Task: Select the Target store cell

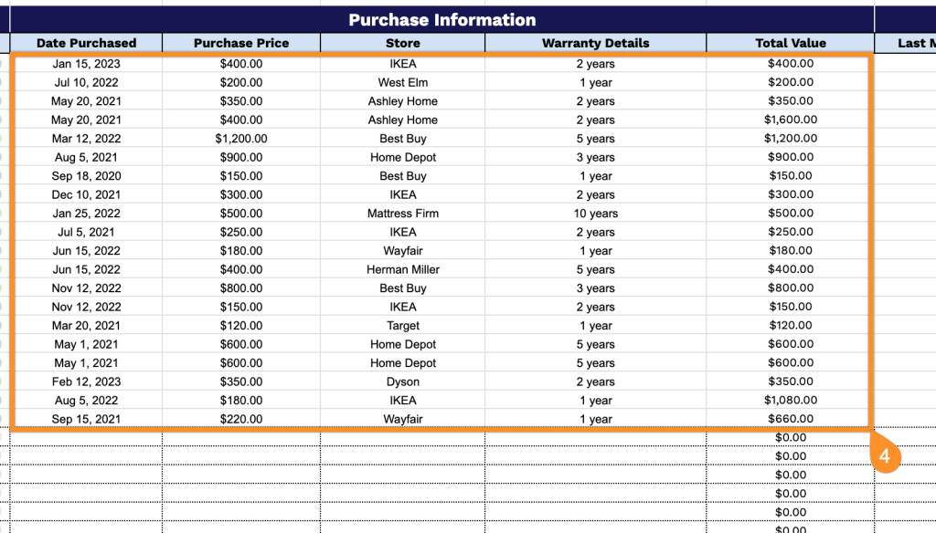Action: tap(403, 326)
